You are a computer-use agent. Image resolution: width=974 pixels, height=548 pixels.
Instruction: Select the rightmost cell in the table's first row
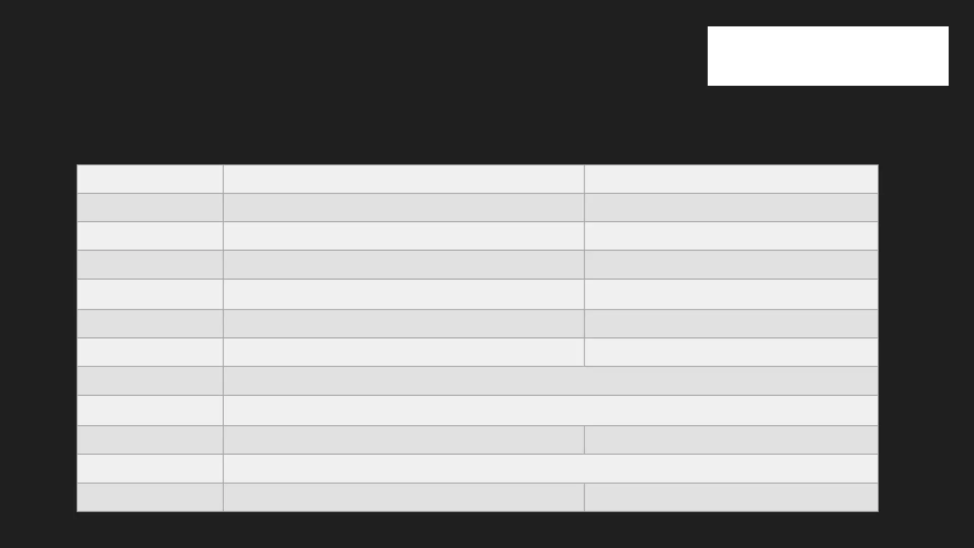pos(730,179)
